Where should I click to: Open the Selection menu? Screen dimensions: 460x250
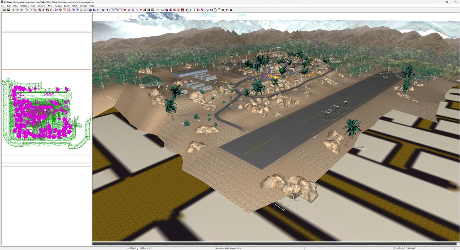coord(25,6)
